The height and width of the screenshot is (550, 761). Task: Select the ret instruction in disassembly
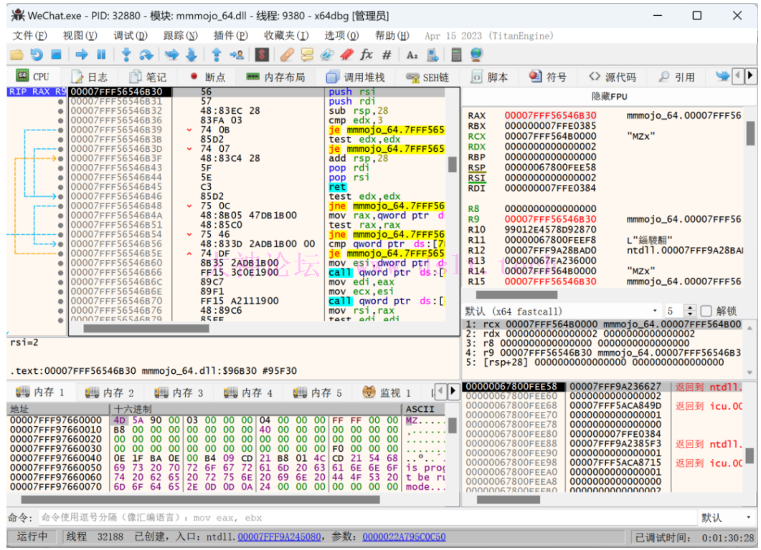337,187
